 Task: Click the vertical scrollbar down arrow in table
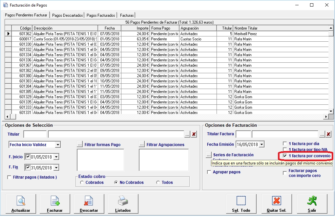331,111
